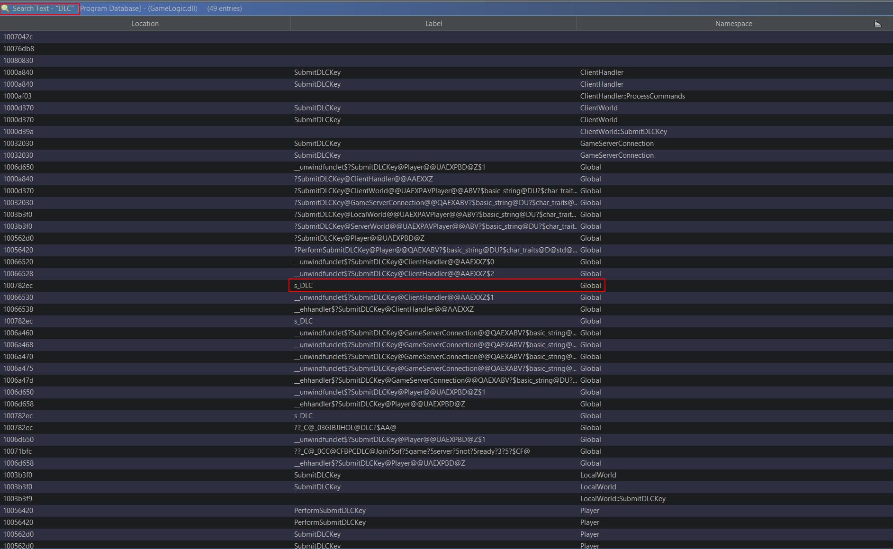Screen dimensions: 893x549
Task: Select __unwindfunclet ClientHandler label ending $1
Action: click(394, 297)
